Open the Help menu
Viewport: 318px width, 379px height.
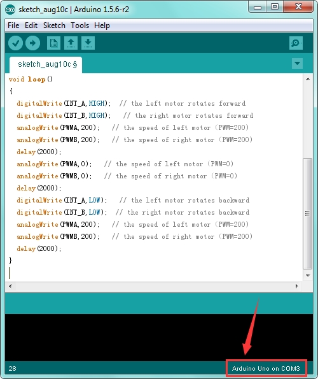102,25
